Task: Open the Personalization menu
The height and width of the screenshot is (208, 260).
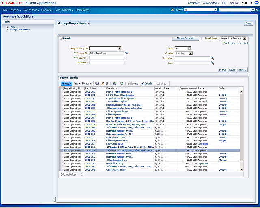Action: (x=210, y=3)
